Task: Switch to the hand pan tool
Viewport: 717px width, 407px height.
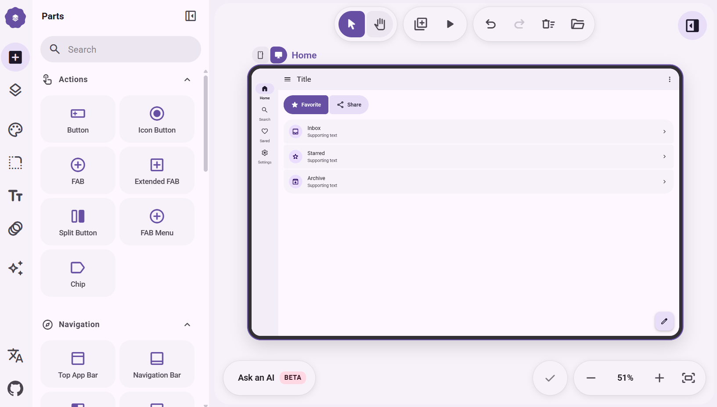Action: pos(380,24)
